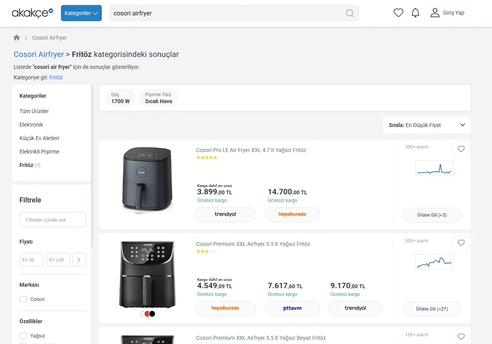492x344 pixels.
Task: View price history chart of Cosori Pro LE
Action: pos(434,169)
